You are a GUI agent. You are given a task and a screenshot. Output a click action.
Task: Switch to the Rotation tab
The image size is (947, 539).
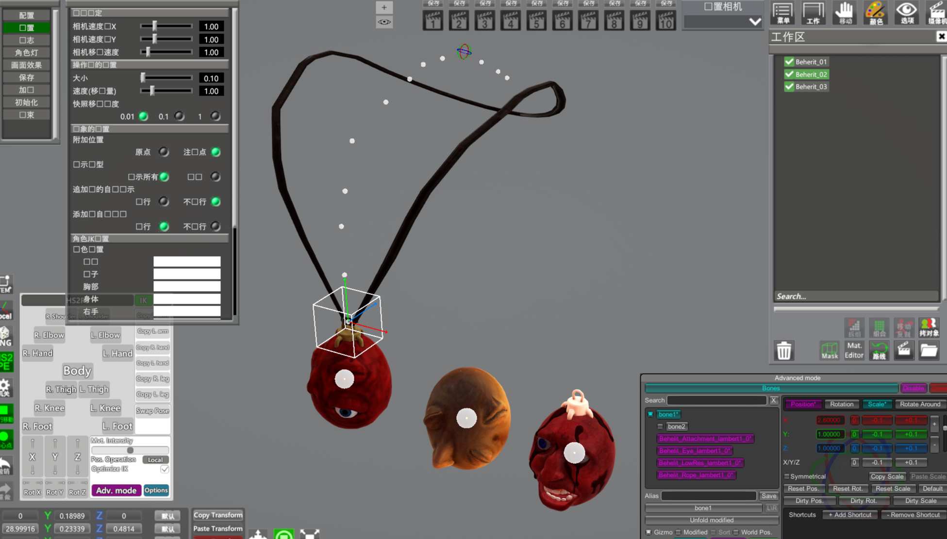842,404
